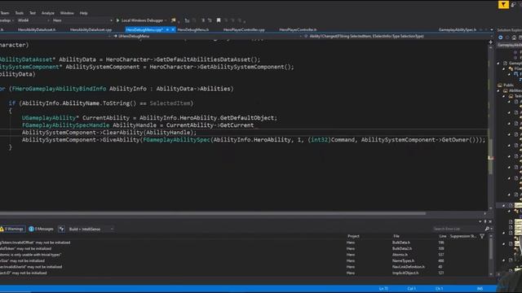This screenshot has width=522, height=293.
Task: Click the hierarchy toolbar icon after debugger
Action: point(187,20)
